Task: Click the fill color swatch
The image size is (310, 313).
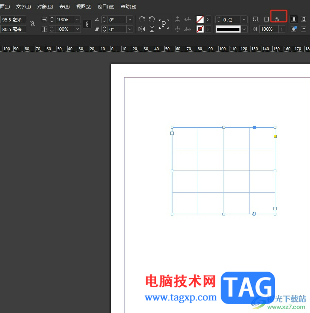Action: pyautogui.click(x=200, y=19)
